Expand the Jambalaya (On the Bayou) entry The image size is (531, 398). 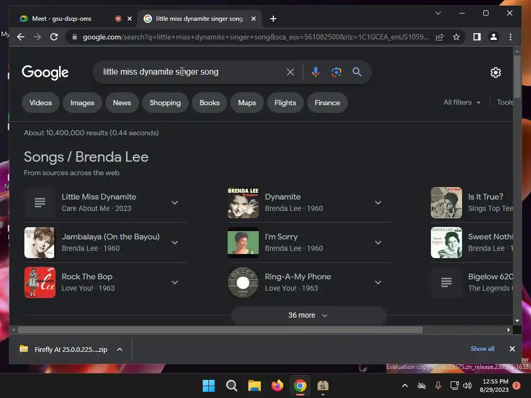point(175,243)
